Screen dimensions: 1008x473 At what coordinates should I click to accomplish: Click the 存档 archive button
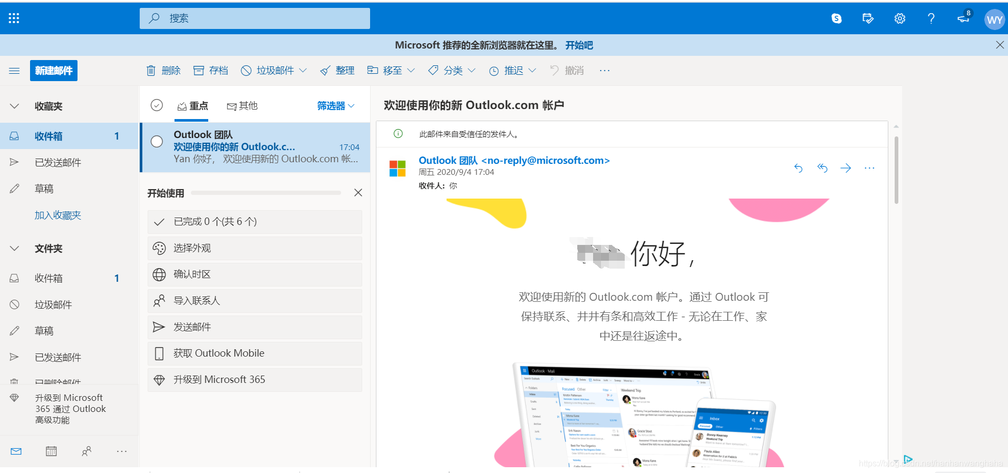211,71
